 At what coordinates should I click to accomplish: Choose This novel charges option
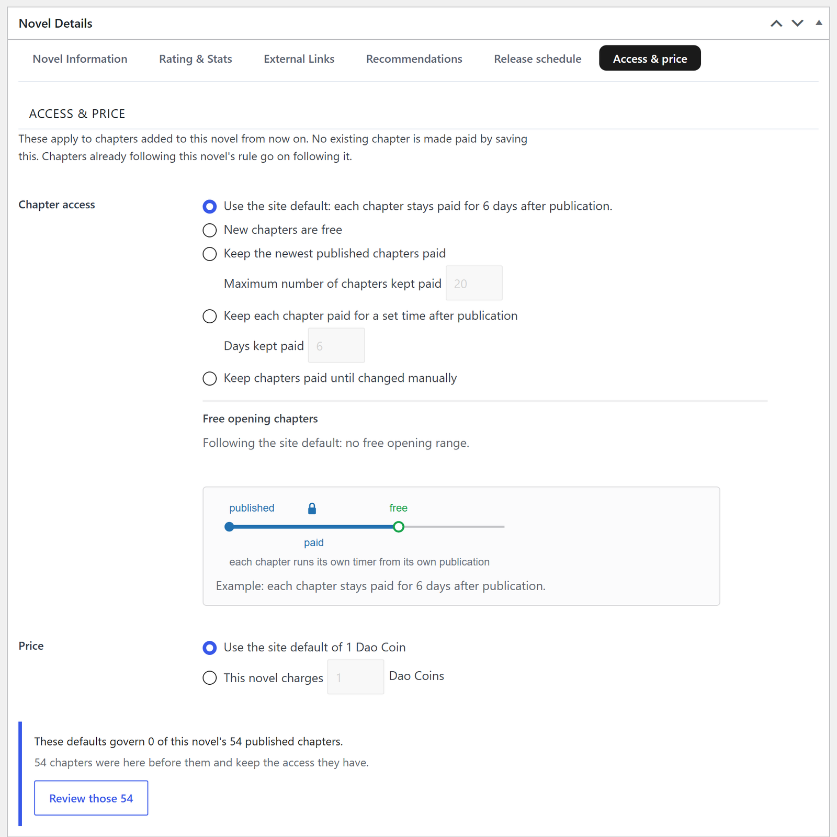click(x=210, y=678)
